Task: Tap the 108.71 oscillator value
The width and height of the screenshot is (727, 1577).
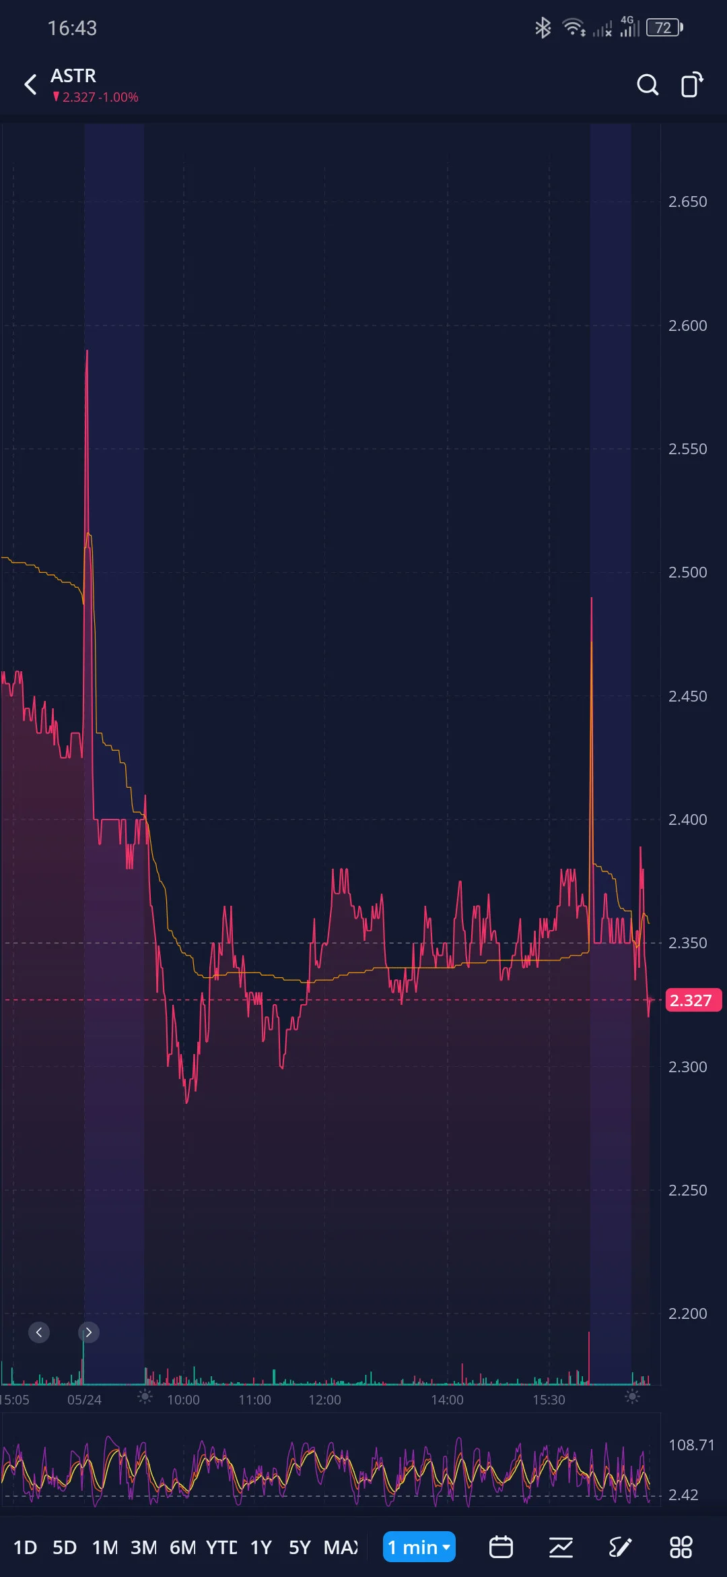Action: pyautogui.click(x=691, y=1445)
